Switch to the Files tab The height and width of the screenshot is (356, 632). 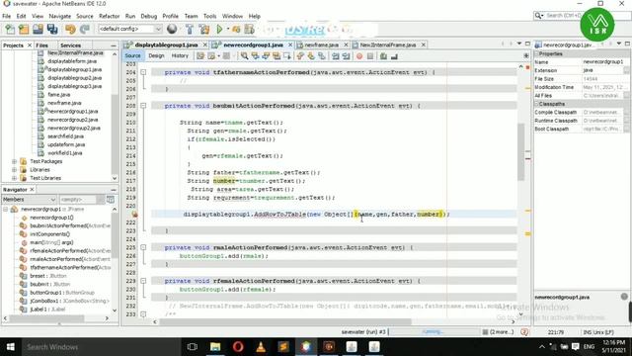click(x=41, y=45)
